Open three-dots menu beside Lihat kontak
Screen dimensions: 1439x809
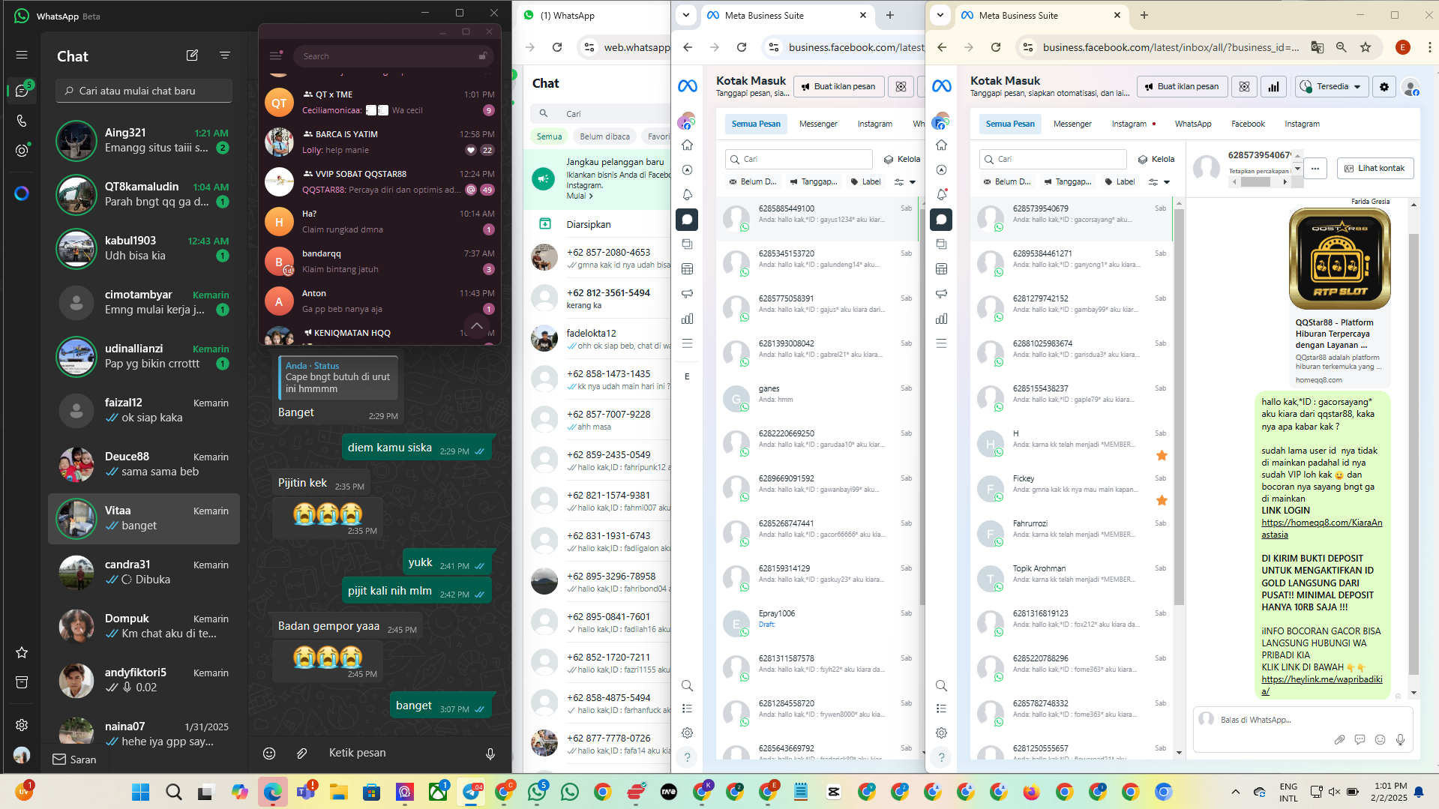1315,169
